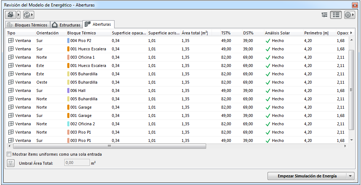The image size is (361, 185).
Task: Click horizontal scrollbar left arrow
Action: (x=9, y=146)
